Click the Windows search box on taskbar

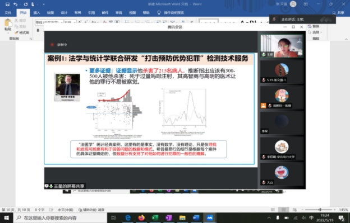(x=60, y=218)
